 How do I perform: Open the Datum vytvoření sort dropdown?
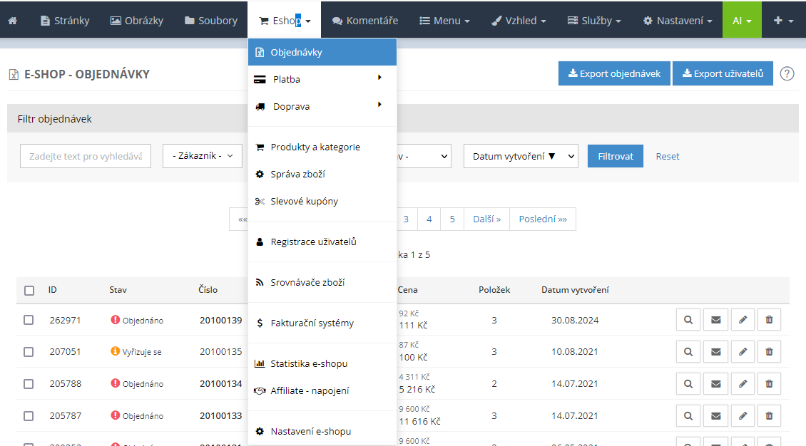coord(520,156)
